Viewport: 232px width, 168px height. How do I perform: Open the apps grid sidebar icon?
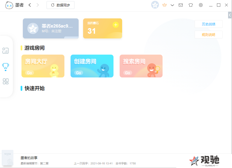6,81
